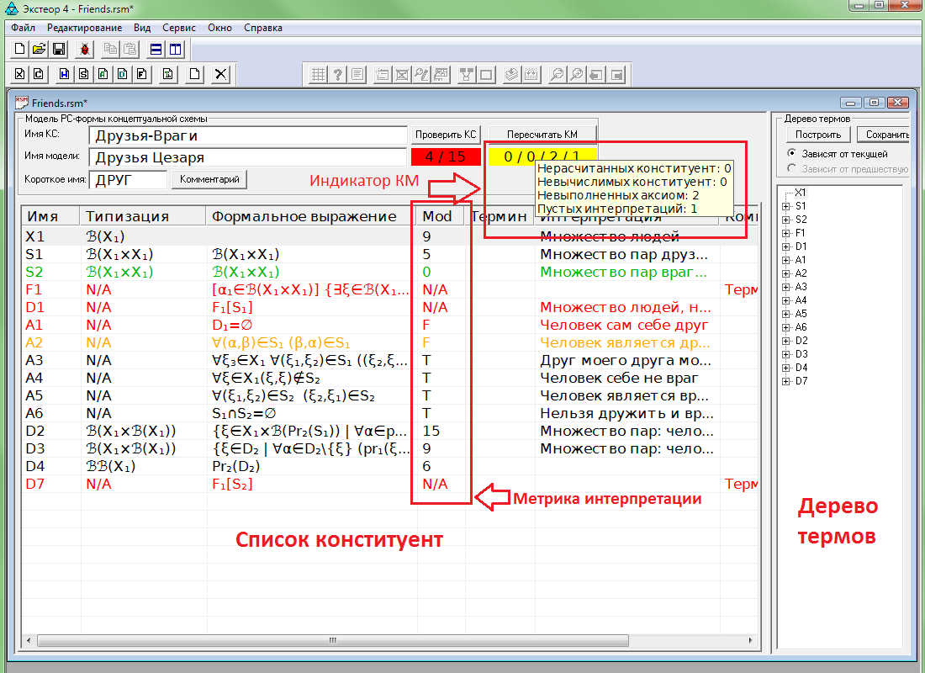Open the Сервис menu

[x=177, y=28]
